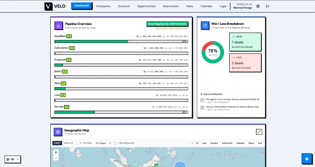This screenshot has width=315, height=167.
Task: Click the Qualified 55% progress bar
Action: pos(121,41)
